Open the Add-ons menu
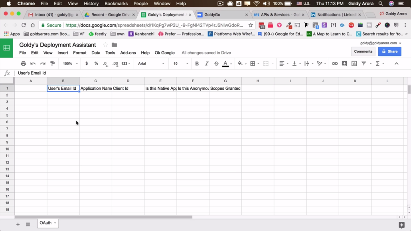The width and height of the screenshot is (411, 231). click(x=128, y=53)
